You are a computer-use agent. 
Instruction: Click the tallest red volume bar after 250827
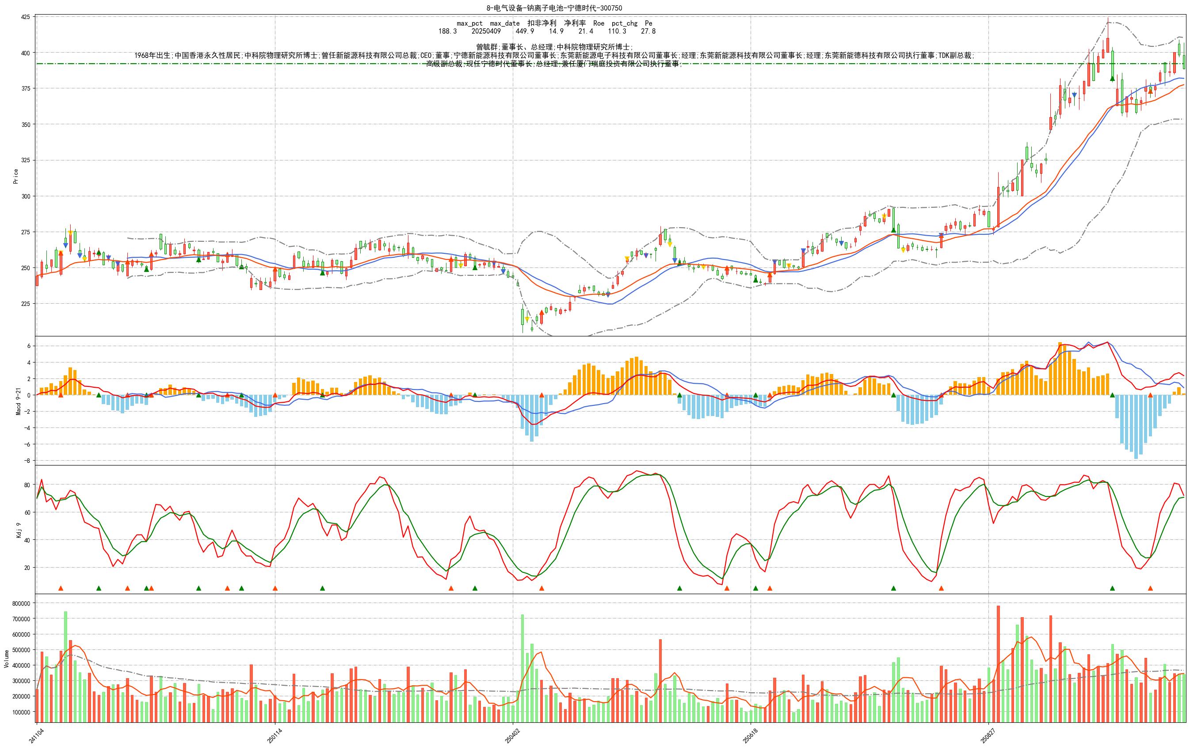point(998,663)
